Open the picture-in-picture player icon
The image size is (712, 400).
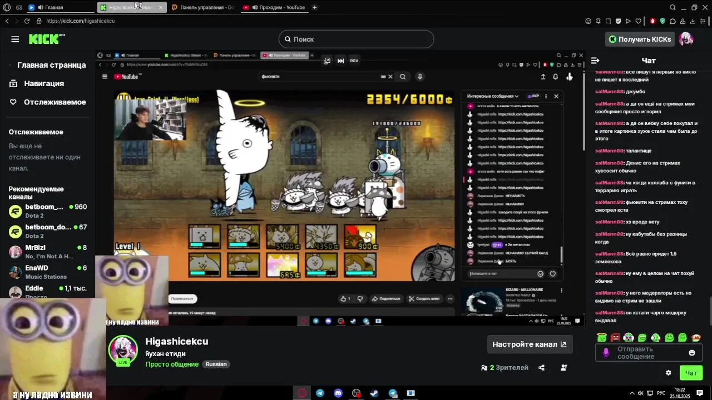327,61
